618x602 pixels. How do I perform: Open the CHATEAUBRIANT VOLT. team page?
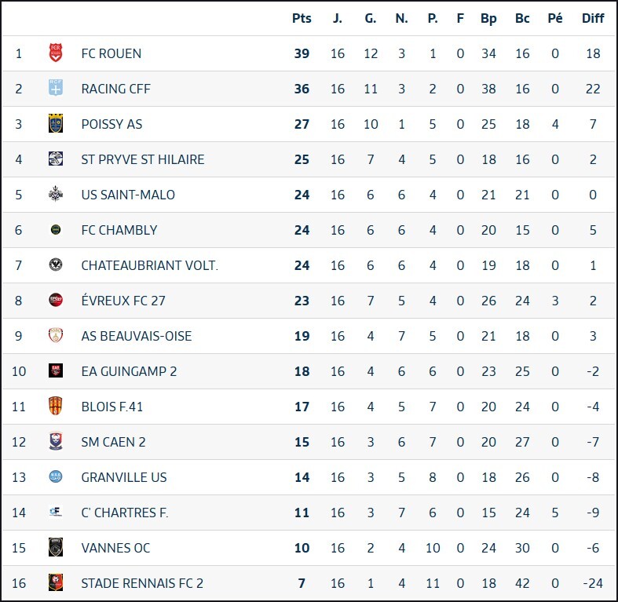click(150, 265)
